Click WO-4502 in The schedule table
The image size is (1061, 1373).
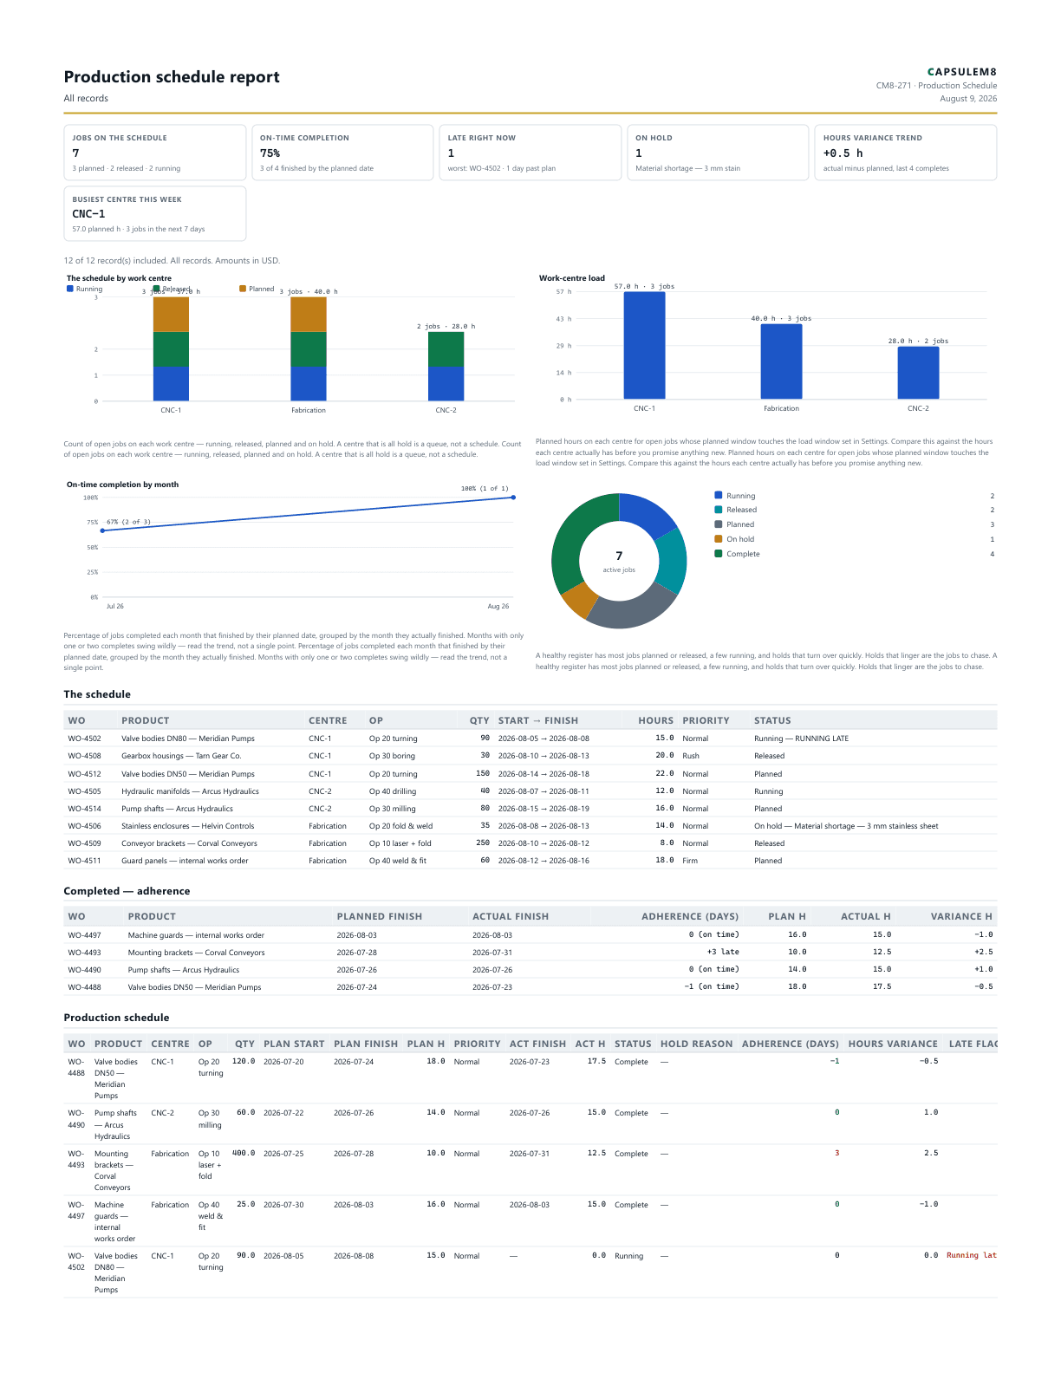pyautogui.click(x=84, y=739)
